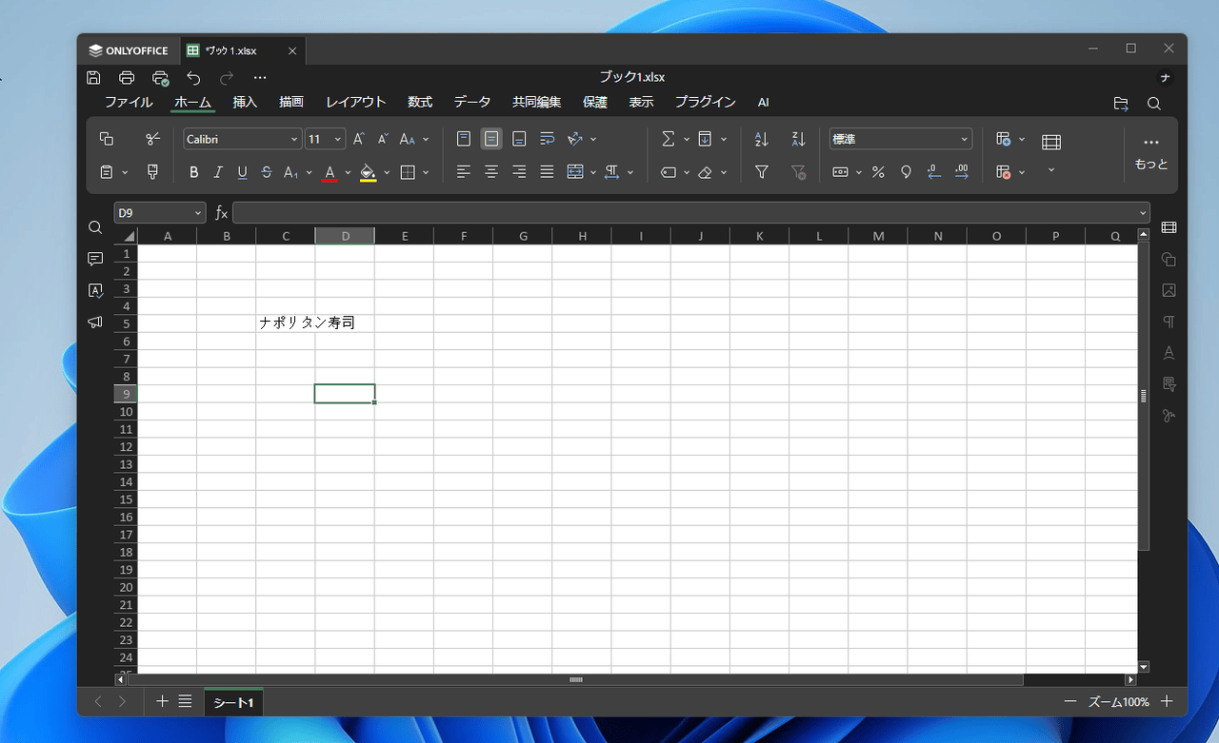Image resolution: width=1219 pixels, height=743 pixels.
Task: Expand the cell borders dropdown arrow
Action: pos(426,172)
